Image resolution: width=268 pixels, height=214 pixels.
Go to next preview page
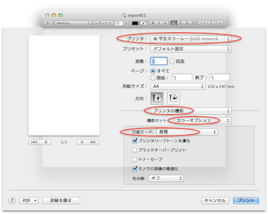[x=82, y=142]
